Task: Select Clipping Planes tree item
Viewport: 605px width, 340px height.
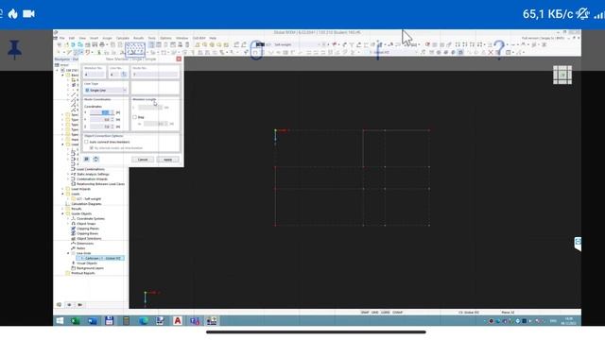Action: click(88, 229)
